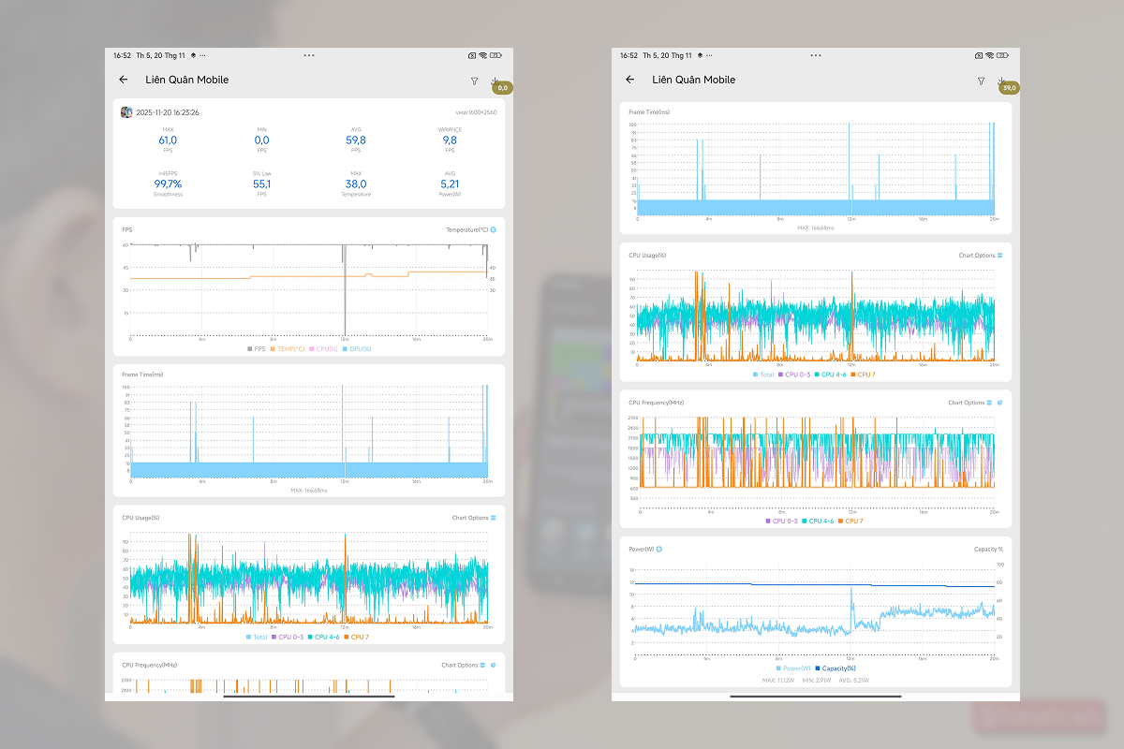The width and height of the screenshot is (1124, 749).
Task: Tap the download icon in right screen
Action: [x=1001, y=80]
